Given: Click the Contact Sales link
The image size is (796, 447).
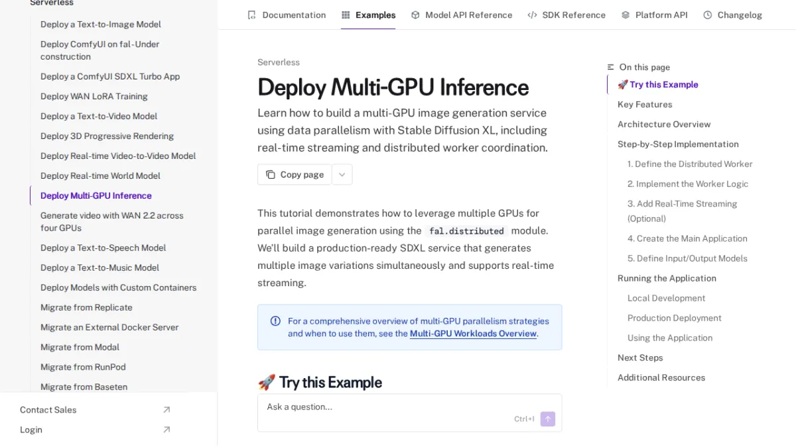Looking at the screenshot, I should tap(48, 410).
